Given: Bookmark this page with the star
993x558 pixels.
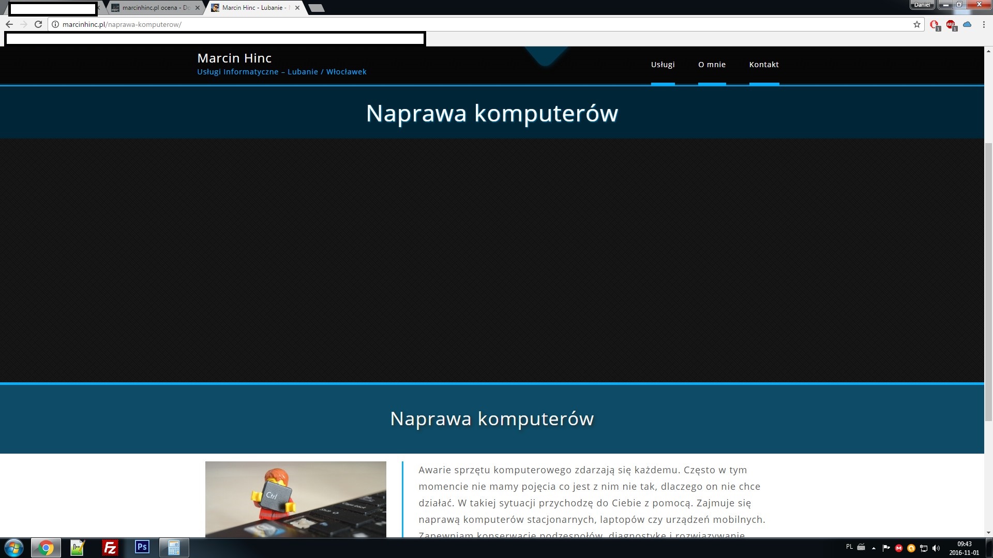Looking at the screenshot, I should [917, 24].
